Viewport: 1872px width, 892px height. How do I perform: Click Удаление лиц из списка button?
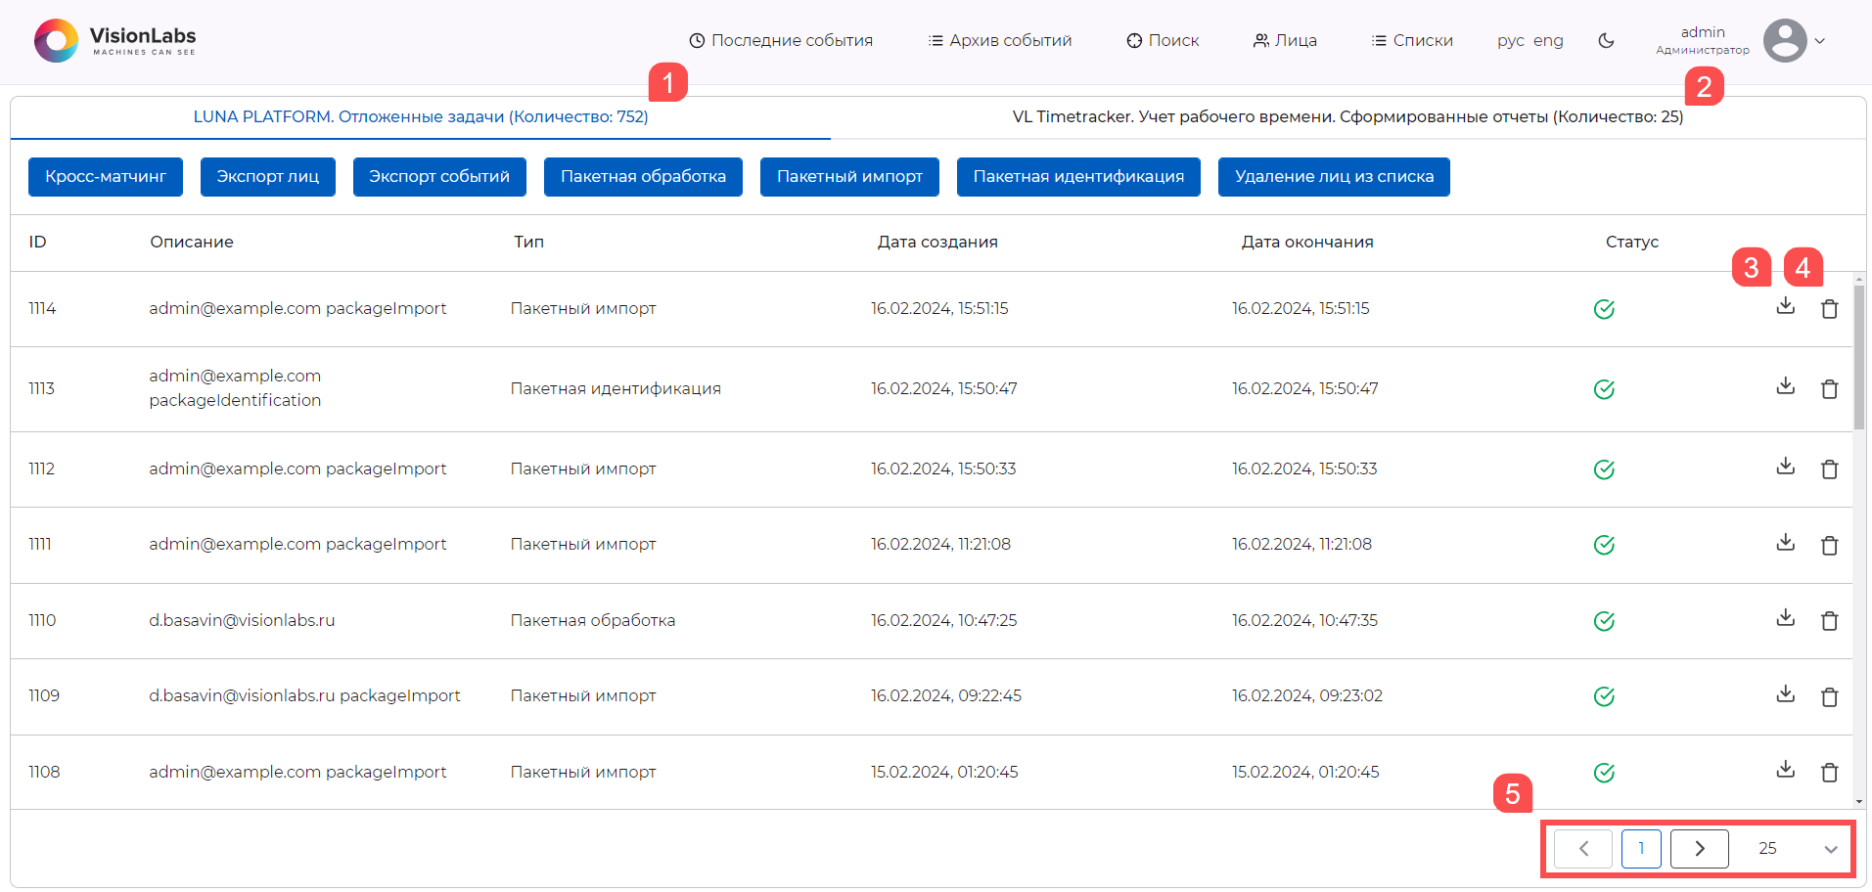pos(1334,177)
